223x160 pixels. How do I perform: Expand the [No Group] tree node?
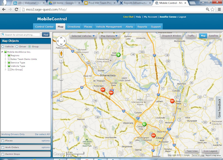coord(6,69)
